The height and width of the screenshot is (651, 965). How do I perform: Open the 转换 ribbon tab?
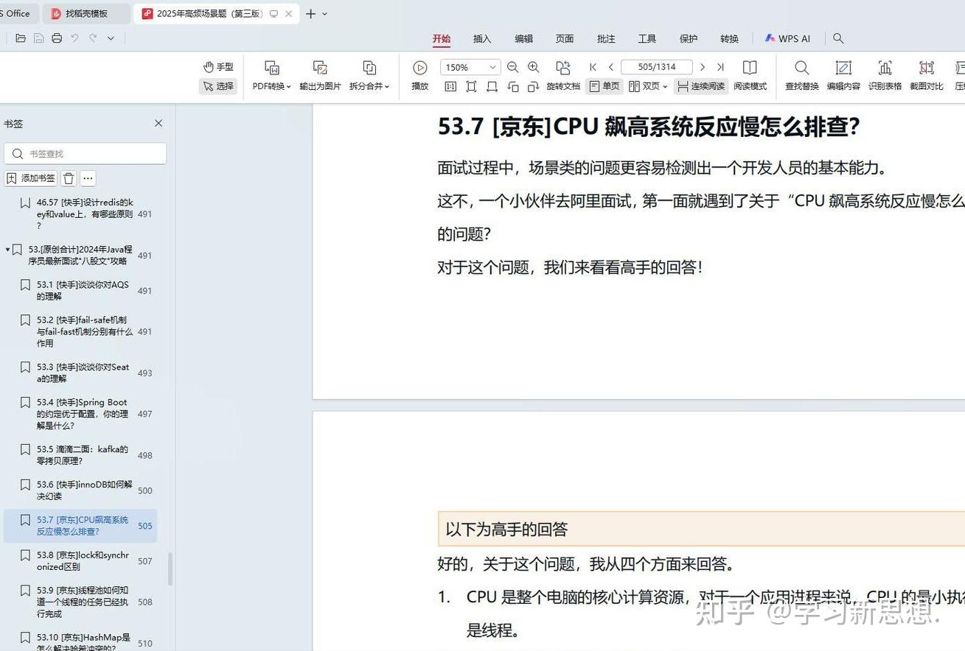coord(730,39)
